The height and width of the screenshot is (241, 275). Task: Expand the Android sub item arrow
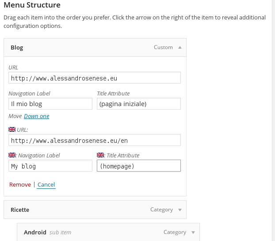(193, 233)
